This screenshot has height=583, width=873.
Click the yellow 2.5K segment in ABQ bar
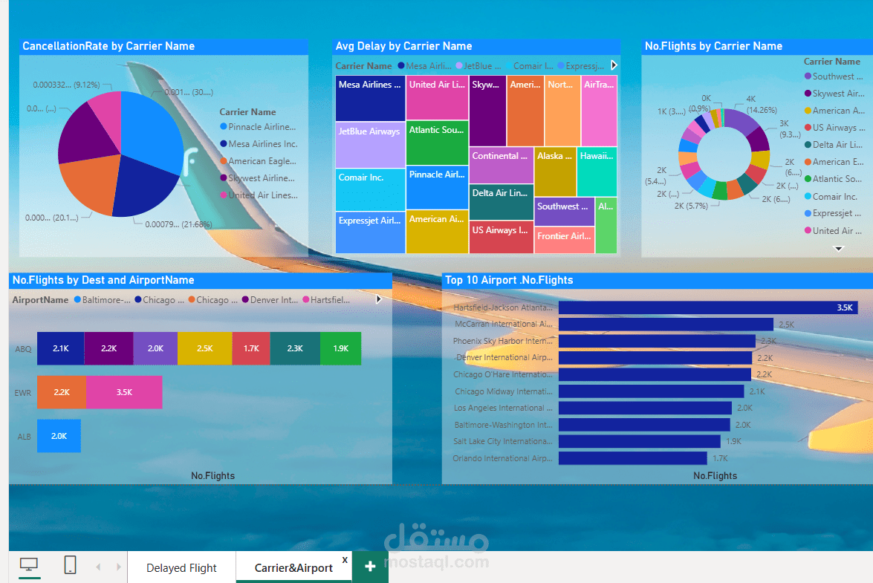pyautogui.click(x=205, y=349)
